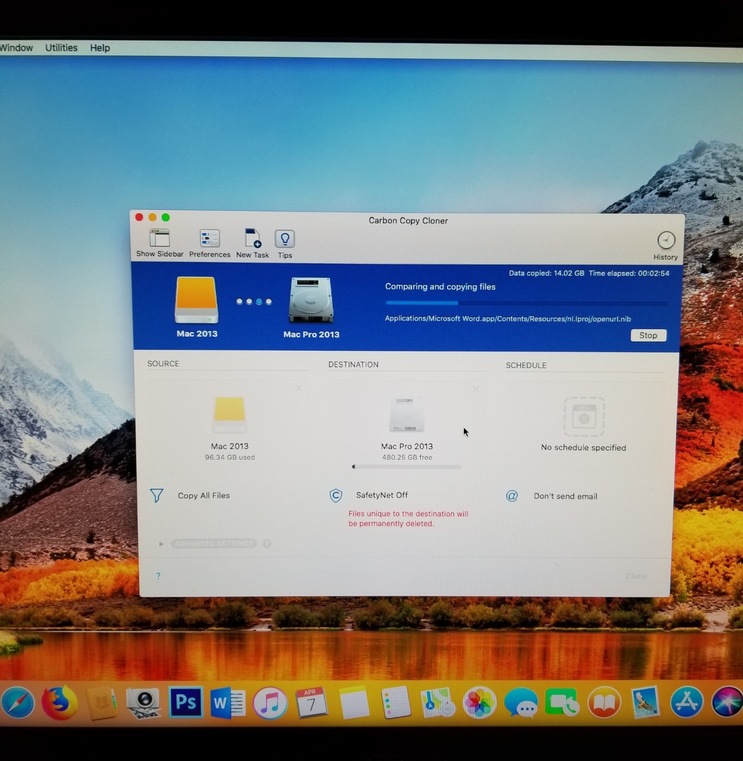Viewport: 743px width, 761px height.
Task: Open FaceTime from the Dock
Action: (563, 702)
